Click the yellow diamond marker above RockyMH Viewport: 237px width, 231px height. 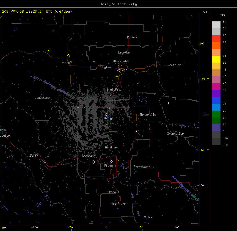pos(68,56)
